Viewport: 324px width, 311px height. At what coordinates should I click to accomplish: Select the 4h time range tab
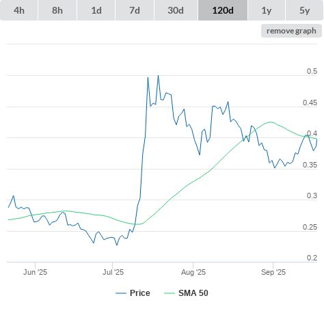tap(19, 10)
